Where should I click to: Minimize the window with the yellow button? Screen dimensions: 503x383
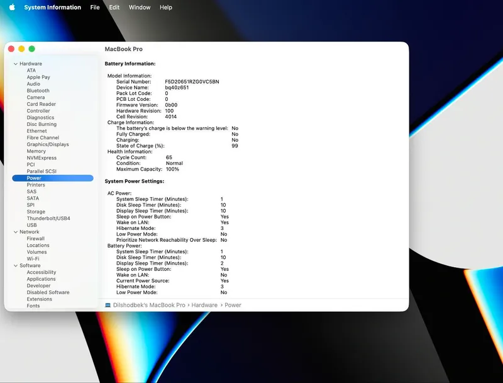point(21,49)
